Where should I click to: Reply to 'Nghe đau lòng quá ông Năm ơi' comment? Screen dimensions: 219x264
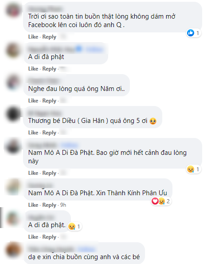click(49, 101)
